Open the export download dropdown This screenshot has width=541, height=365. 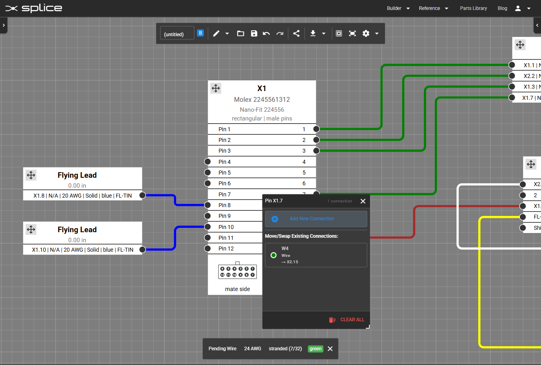click(x=323, y=33)
